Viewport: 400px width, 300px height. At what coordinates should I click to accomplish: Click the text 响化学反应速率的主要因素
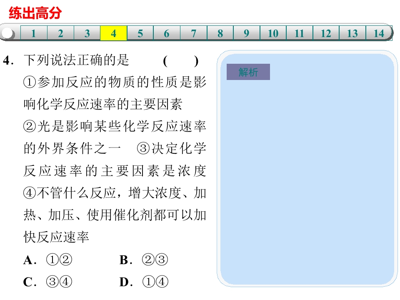point(103,104)
